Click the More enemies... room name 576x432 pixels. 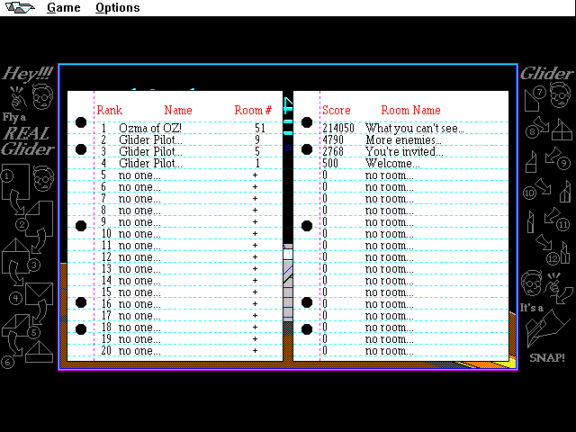click(x=403, y=140)
